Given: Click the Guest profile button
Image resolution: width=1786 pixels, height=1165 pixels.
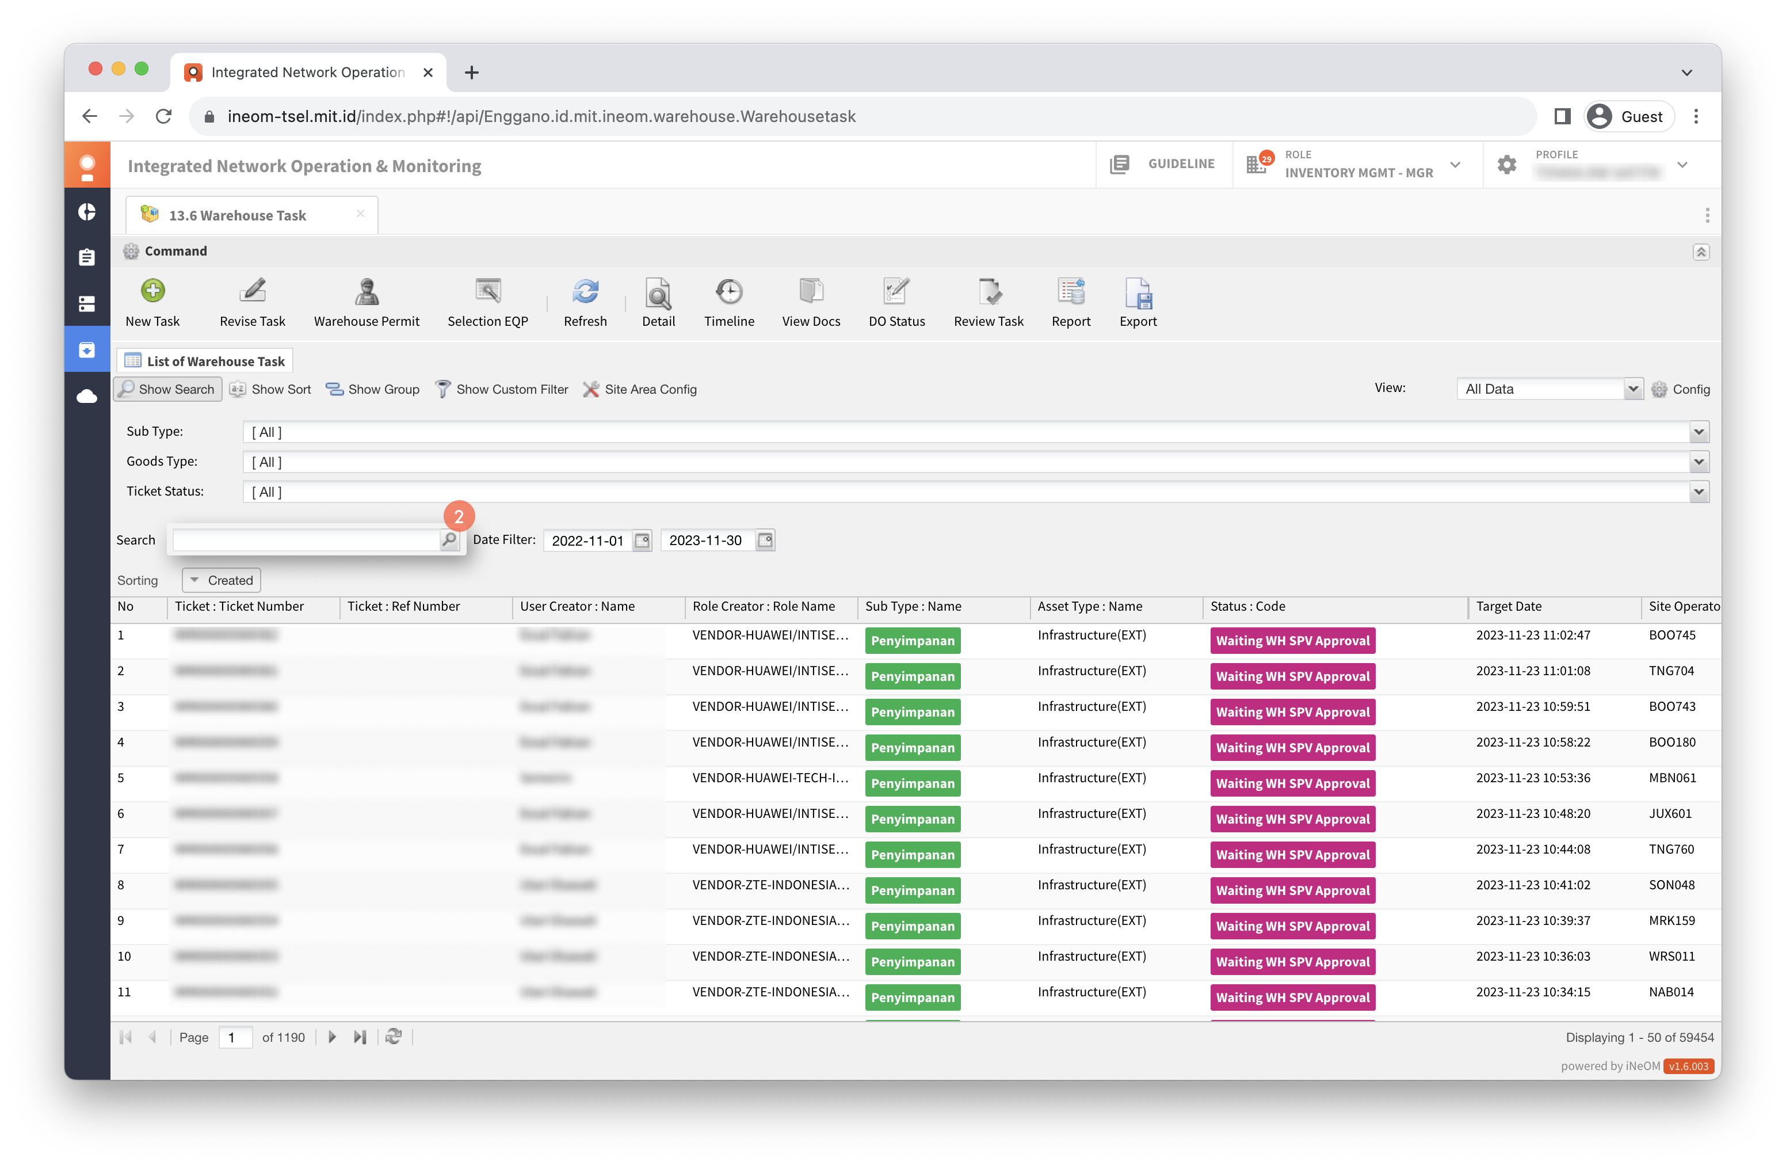Looking at the screenshot, I should point(1628,116).
